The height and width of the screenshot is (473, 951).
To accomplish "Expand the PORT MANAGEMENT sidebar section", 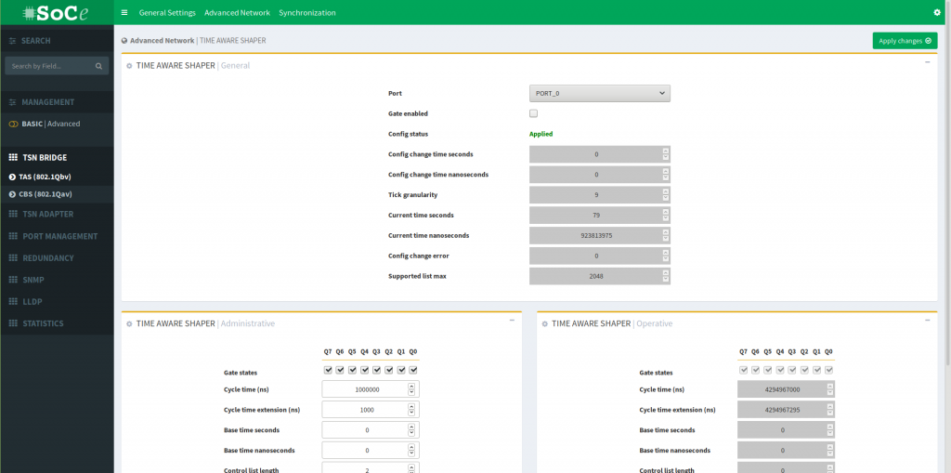I will pyautogui.click(x=59, y=236).
